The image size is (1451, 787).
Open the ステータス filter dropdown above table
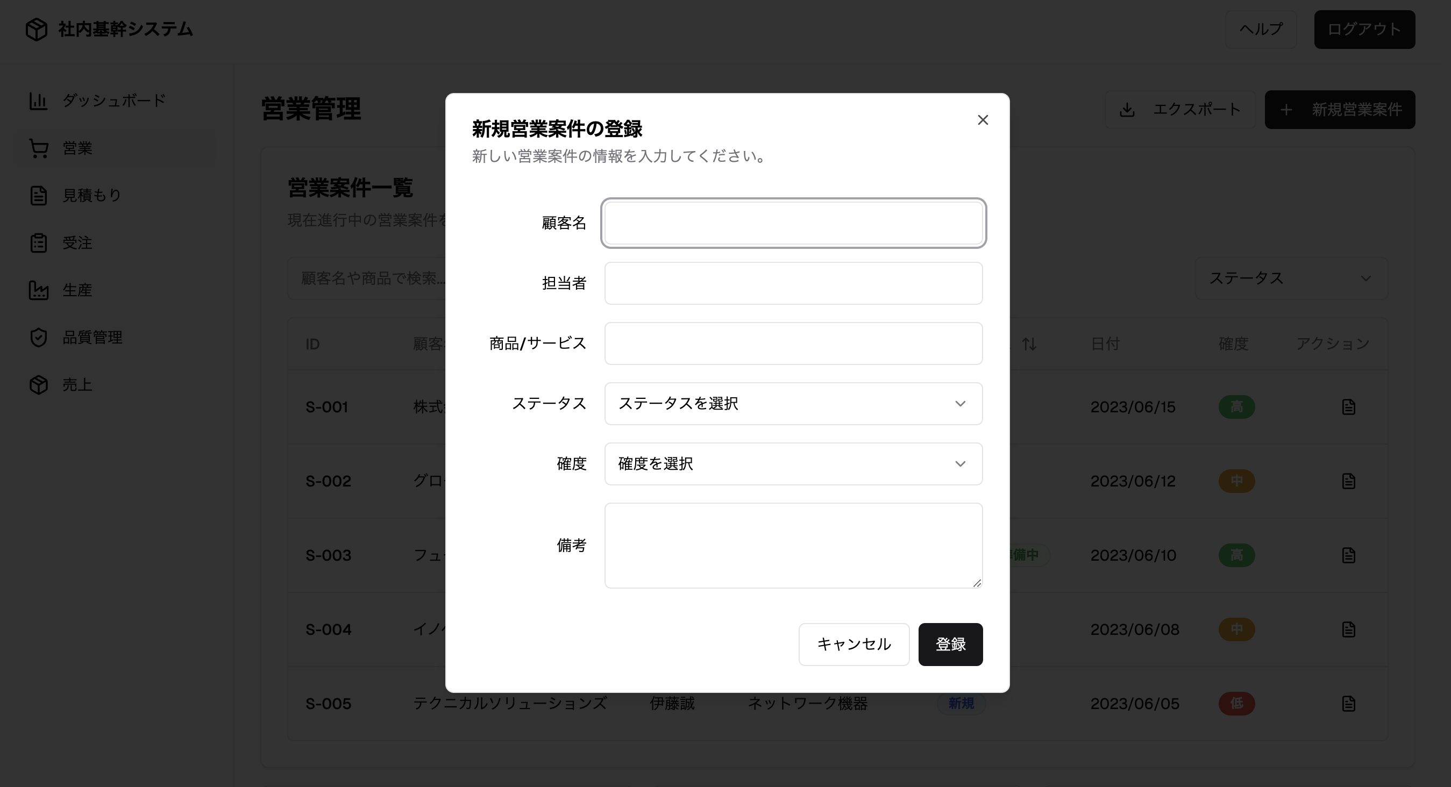tap(1291, 278)
